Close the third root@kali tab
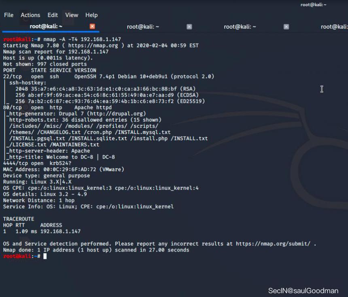This screenshot has width=348, height=297. click(286, 27)
